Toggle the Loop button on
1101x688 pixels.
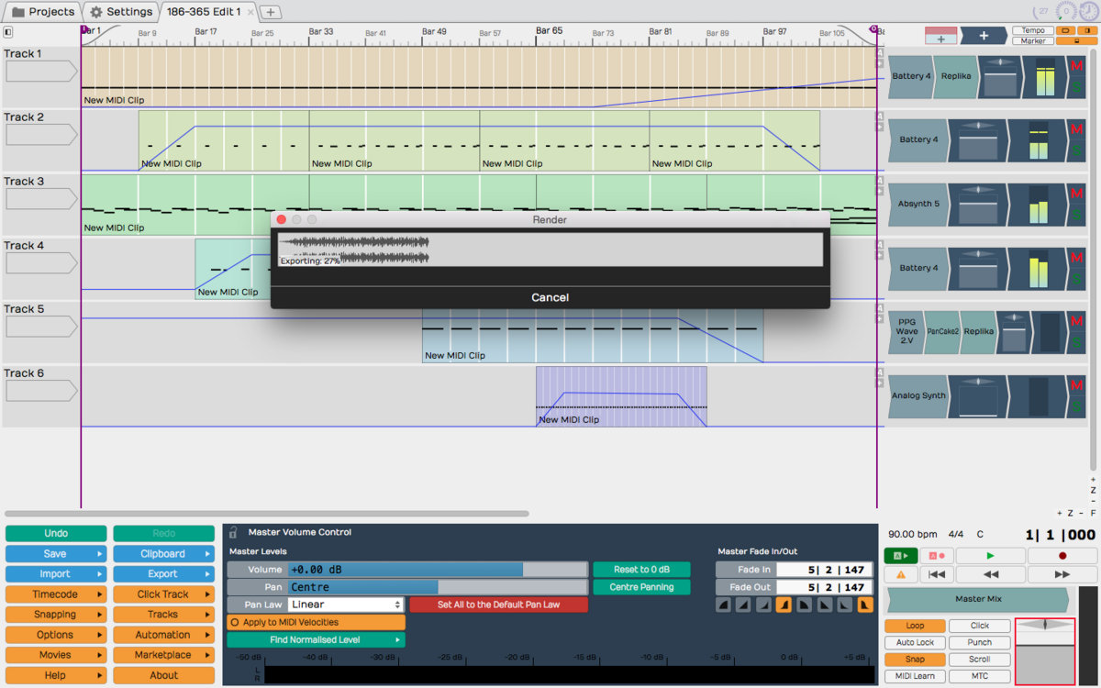click(x=915, y=626)
